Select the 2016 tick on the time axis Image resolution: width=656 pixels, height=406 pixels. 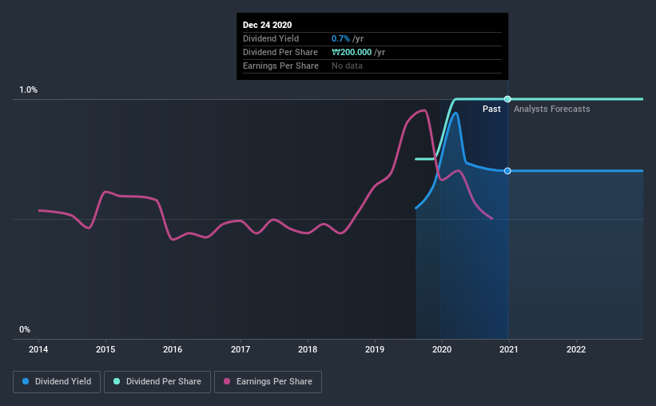tap(173, 349)
